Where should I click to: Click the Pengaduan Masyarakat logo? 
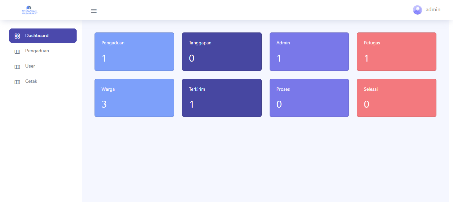pyautogui.click(x=30, y=10)
